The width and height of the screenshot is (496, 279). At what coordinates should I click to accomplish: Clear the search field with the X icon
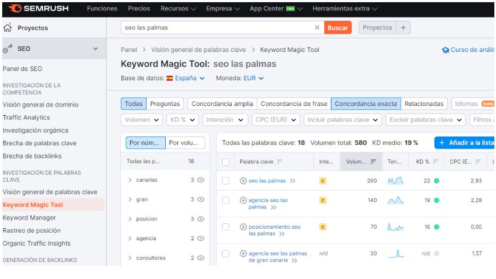tap(317, 27)
